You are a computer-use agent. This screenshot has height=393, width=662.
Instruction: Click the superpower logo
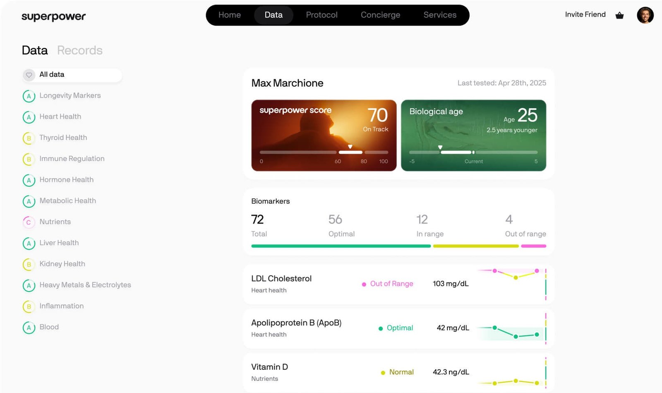(53, 17)
